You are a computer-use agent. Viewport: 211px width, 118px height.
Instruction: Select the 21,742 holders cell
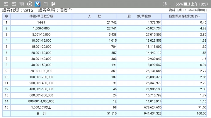[94, 22]
